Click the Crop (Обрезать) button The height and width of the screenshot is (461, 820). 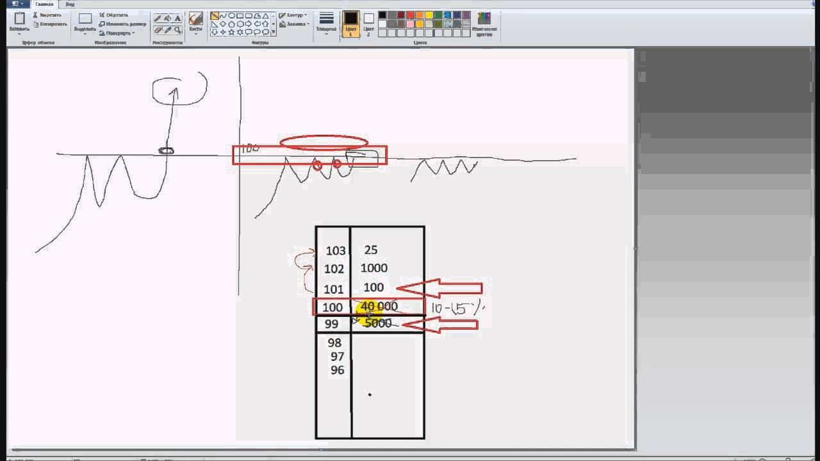click(114, 15)
